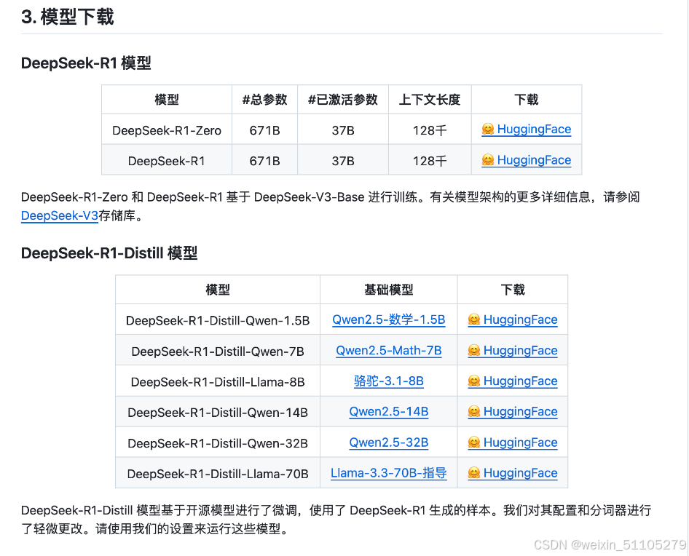Open HuggingFace link for Distill-Qwen-32B

pos(513,442)
